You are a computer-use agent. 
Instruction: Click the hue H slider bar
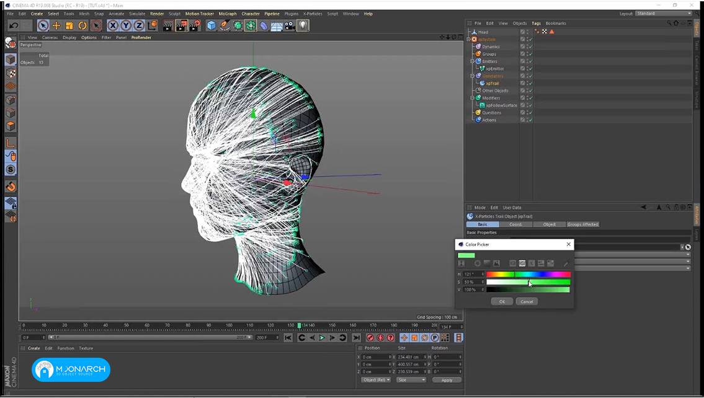pyautogui.click(x=528, y=274)
